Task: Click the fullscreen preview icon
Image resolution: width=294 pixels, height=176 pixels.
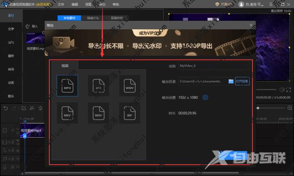Action: coord(289,90)
